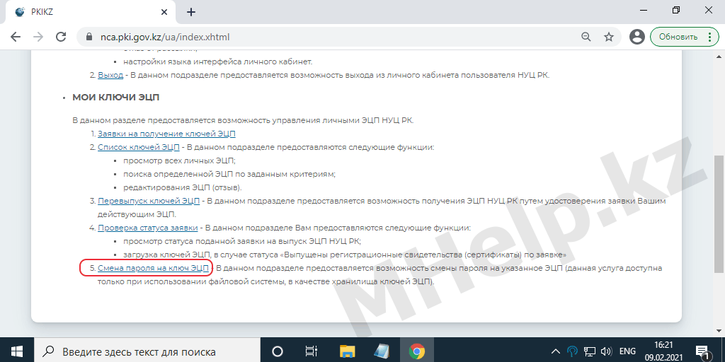Open Task View on the taskbar
Image resolution: width=725 pixels, height=362 pixels.
coord(312,351)
